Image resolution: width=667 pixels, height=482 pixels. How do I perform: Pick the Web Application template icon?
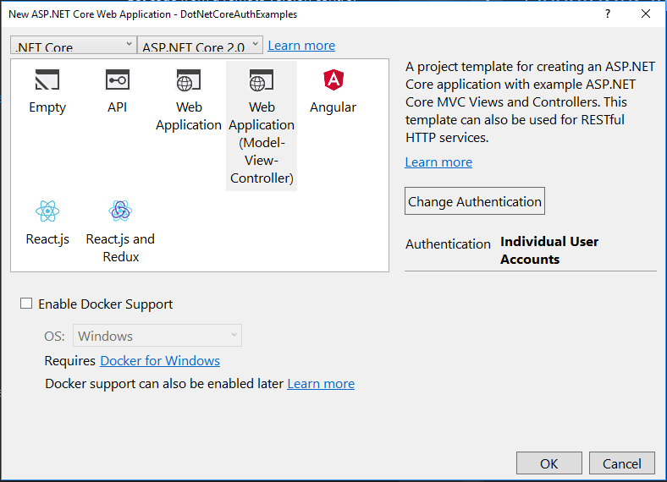tap(189, 79)
